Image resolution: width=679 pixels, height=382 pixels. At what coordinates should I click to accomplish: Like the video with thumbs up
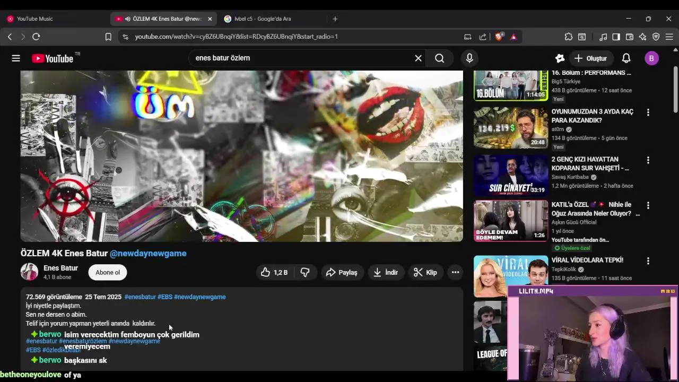point(274,272)
